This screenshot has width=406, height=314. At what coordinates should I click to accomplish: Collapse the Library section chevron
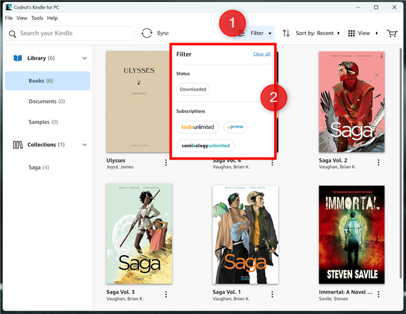point(85,58)
